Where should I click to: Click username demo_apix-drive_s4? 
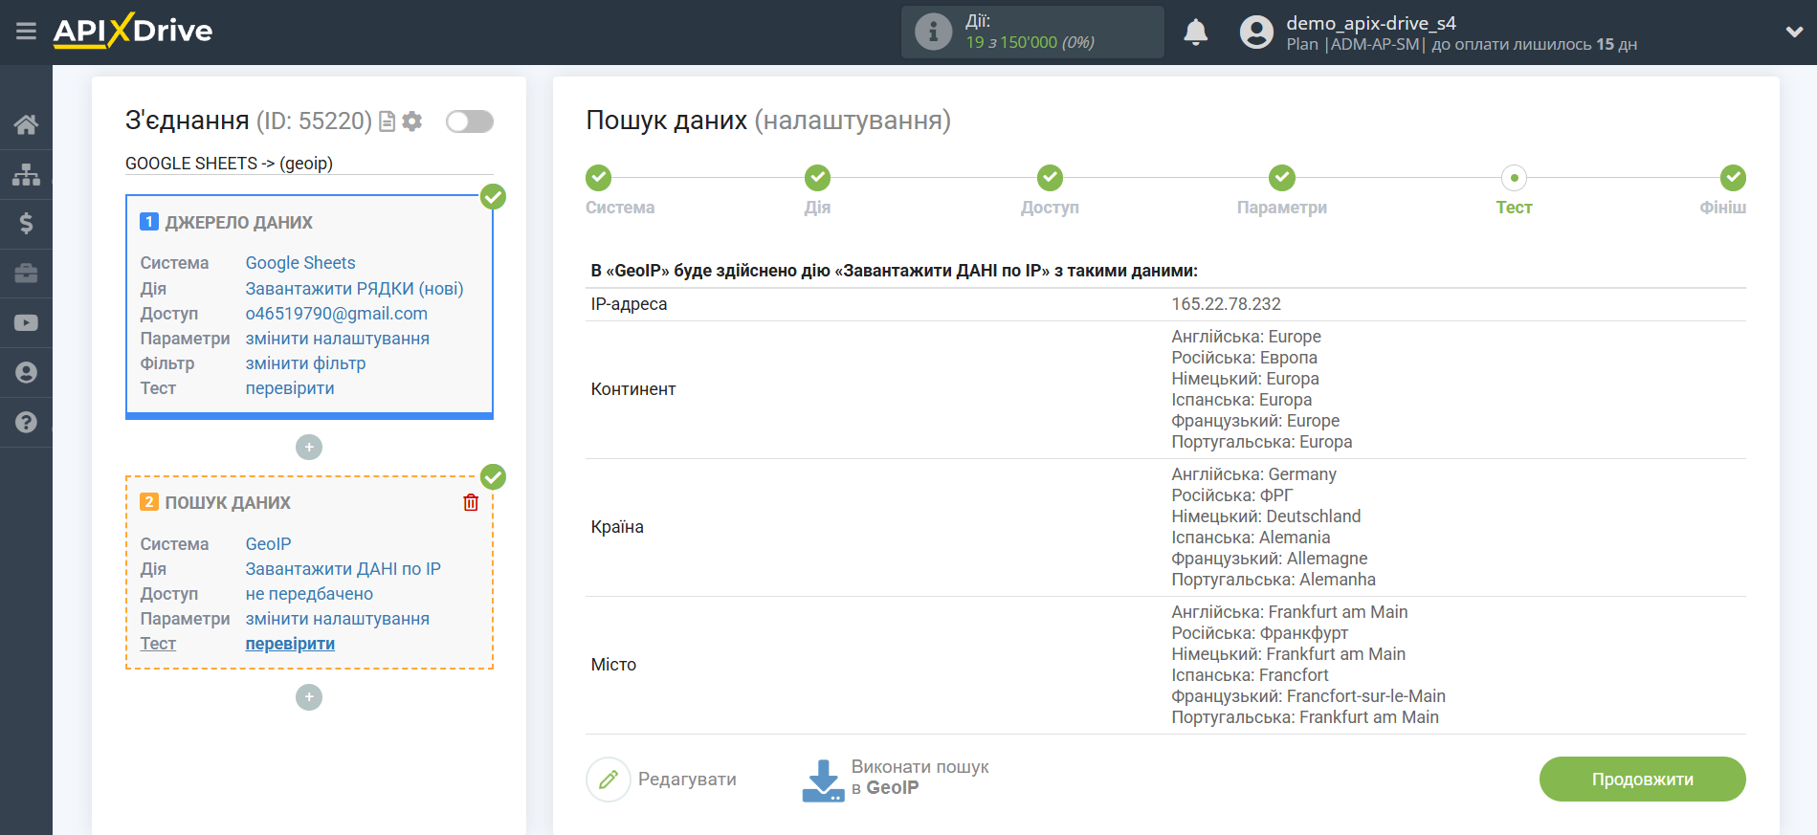click(1370, 23)
